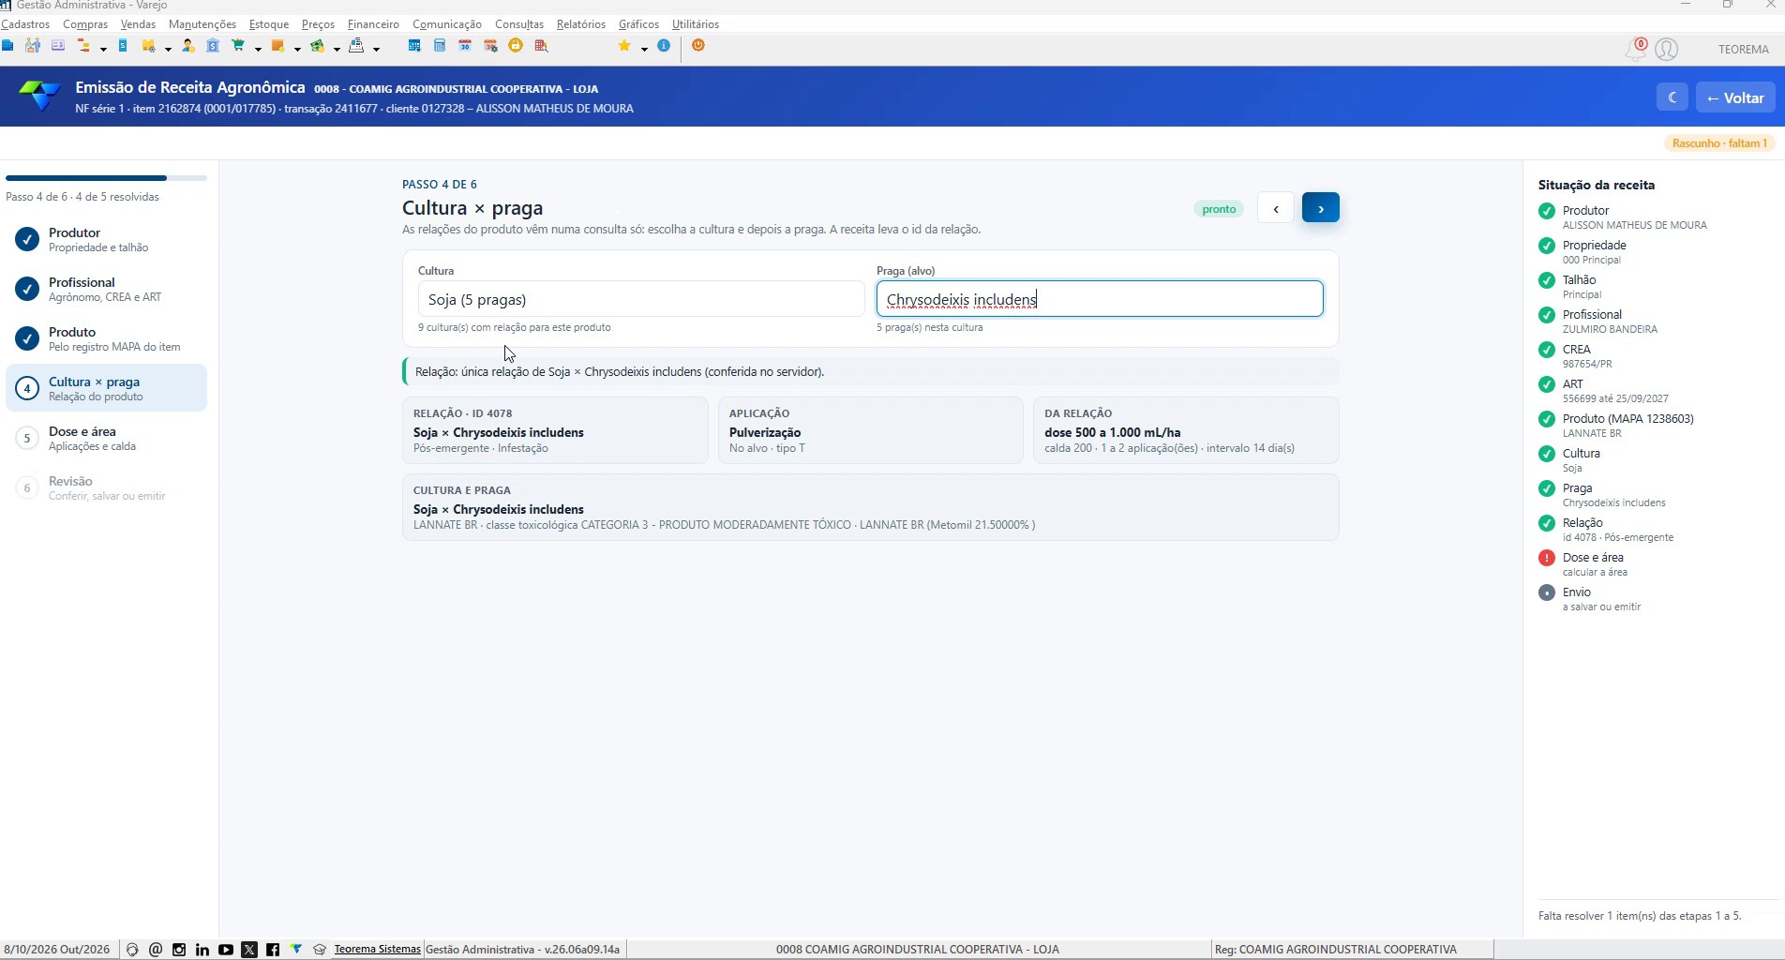The width and height of the screenshot is (1785, 960).
Task: Click the step progress bar in sidebar
Action: click(106, 177)
